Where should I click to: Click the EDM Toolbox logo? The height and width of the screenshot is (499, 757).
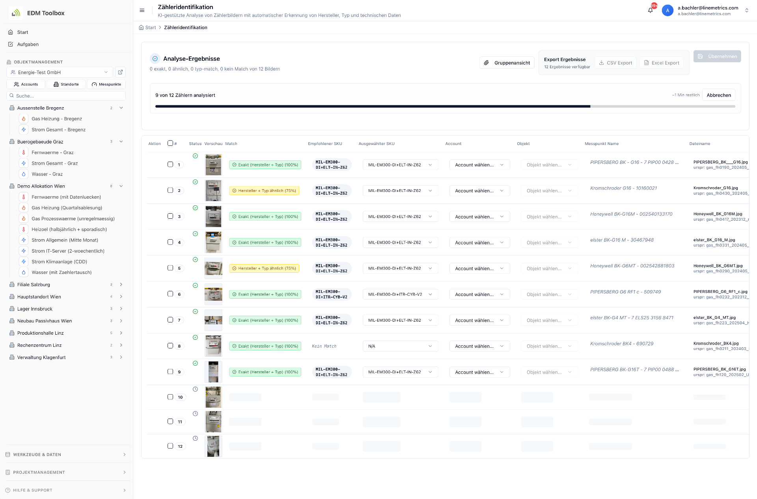(16, 13)
